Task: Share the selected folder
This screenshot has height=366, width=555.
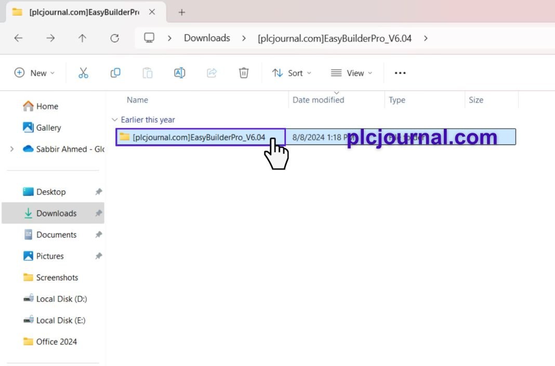Action: click(212, 73)
